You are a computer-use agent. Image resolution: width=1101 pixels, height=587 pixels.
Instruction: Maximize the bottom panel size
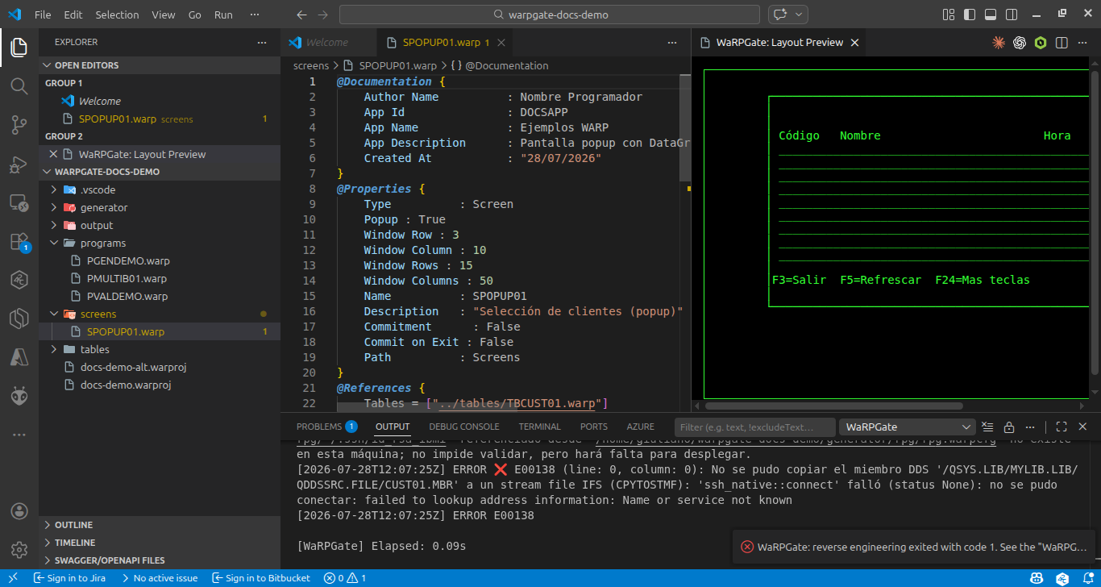click(1062, 427)
